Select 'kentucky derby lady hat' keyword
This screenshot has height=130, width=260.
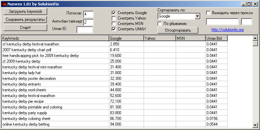click(21, 73)
